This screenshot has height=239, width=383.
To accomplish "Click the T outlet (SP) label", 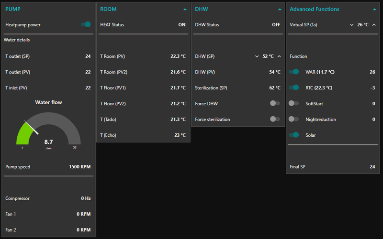I will point(18,56).
